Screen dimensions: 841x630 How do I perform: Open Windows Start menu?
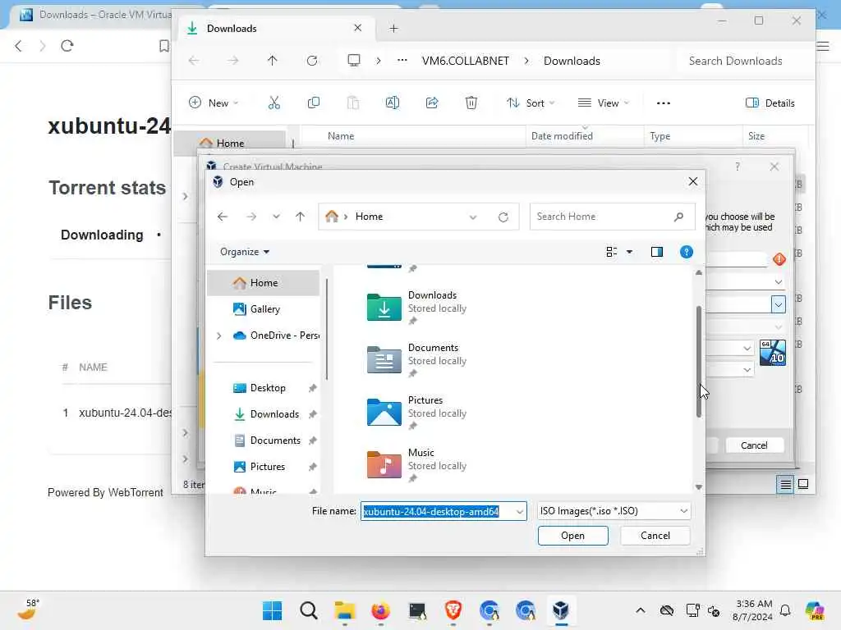click(273, 610)
